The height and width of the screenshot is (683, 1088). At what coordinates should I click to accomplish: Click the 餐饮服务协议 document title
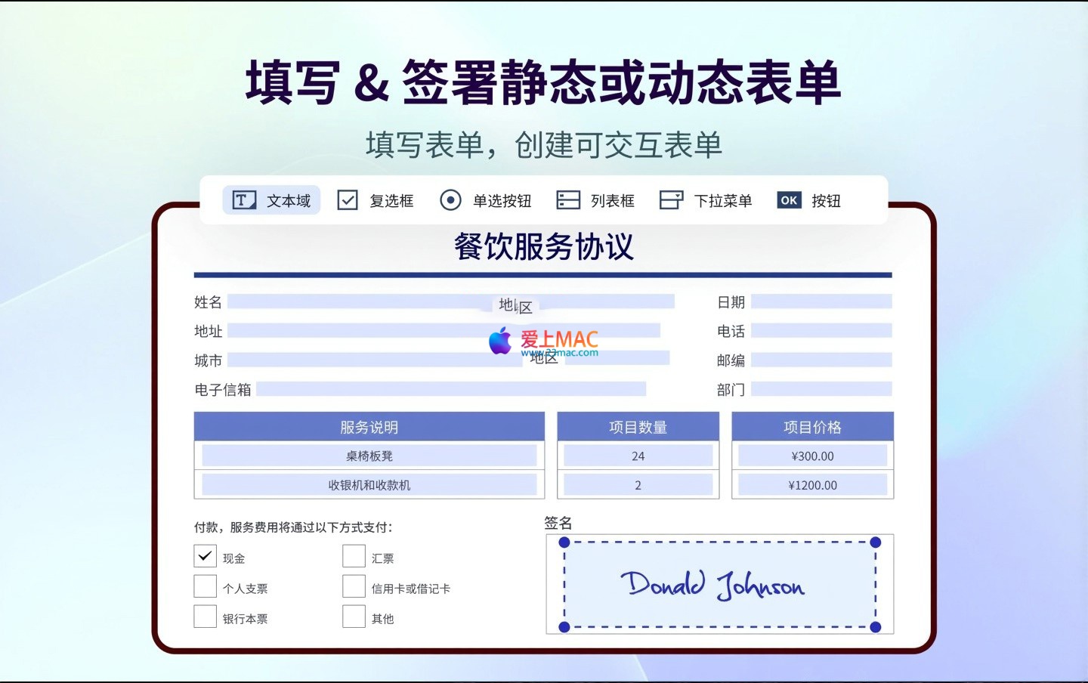[544, 246]
